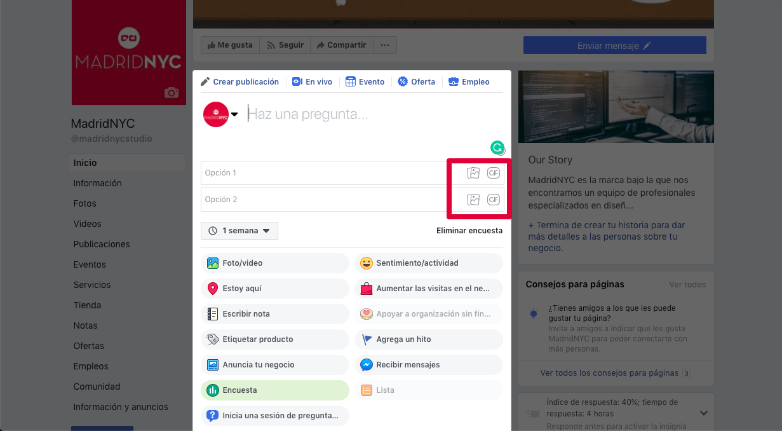Switch to En vivo tab
This screenshot has height=431, width=782.
312,82
